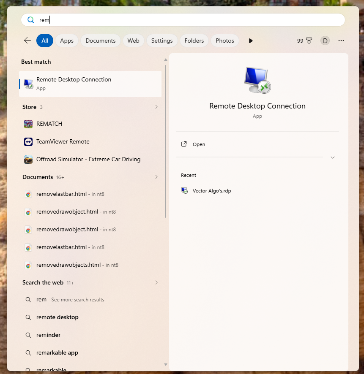The image size is (364, 374).
Task: Click Open to launch Remote Desktop Connection
Action: coord(199,144)
